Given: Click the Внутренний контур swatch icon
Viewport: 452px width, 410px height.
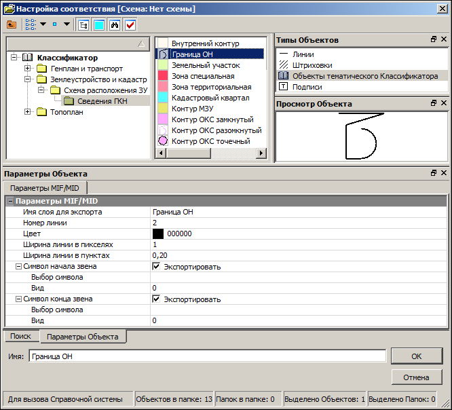Looking at the screenshot, I should (x=163, y=43).
